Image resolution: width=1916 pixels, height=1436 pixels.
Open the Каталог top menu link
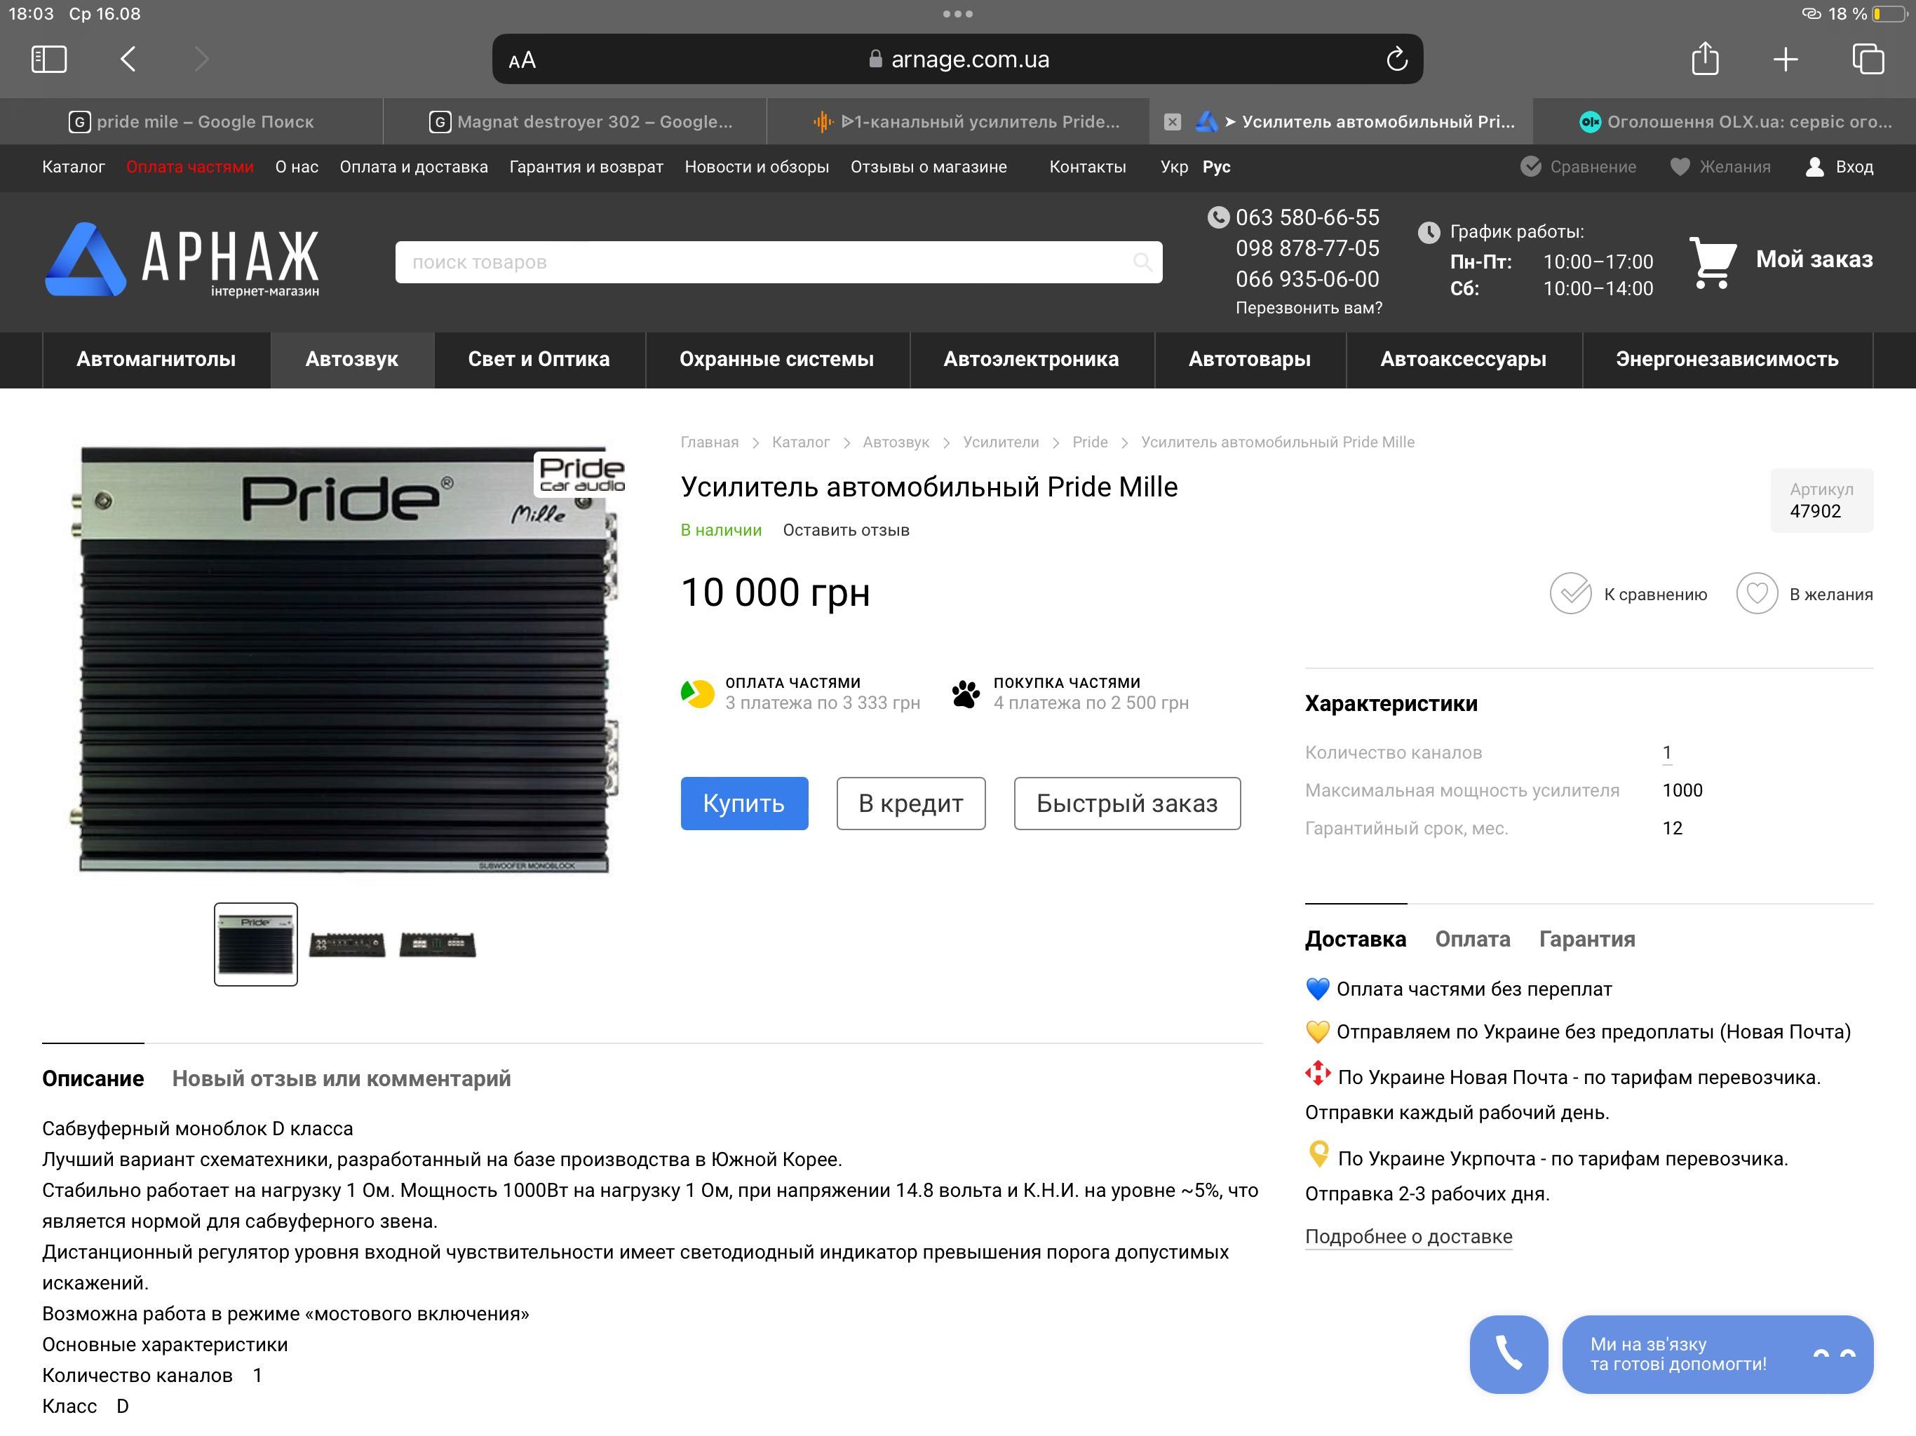pos(74,167)
